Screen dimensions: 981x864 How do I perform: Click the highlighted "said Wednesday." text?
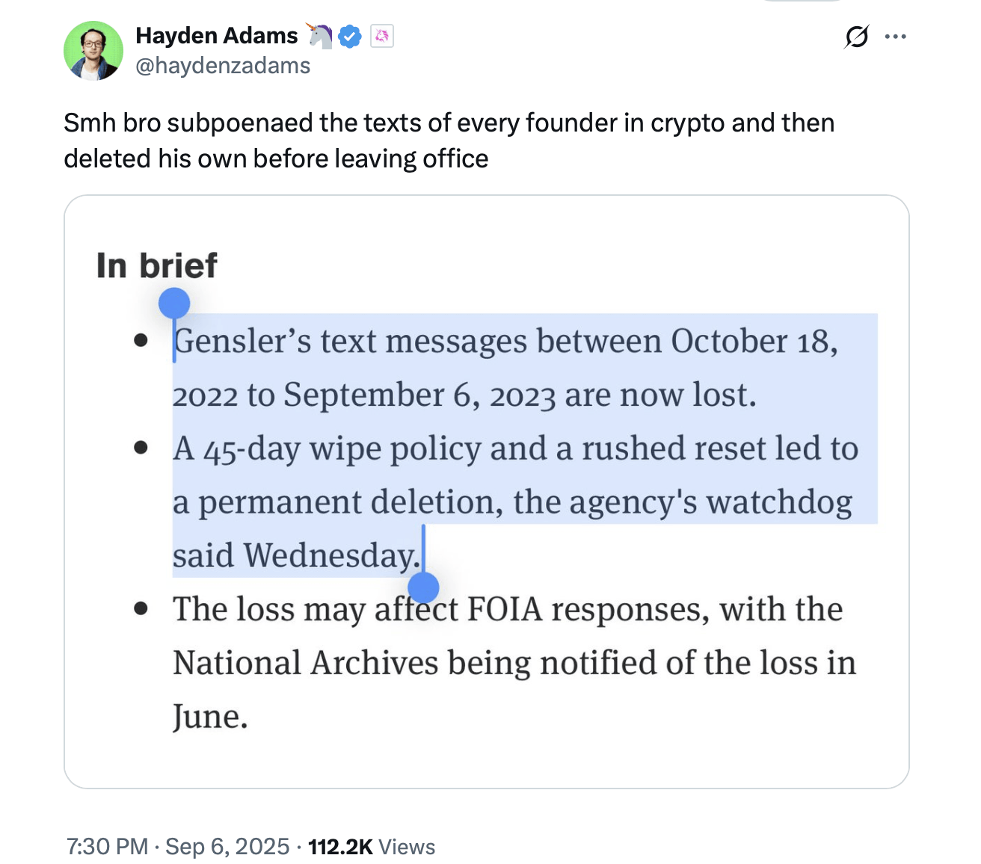296,556
